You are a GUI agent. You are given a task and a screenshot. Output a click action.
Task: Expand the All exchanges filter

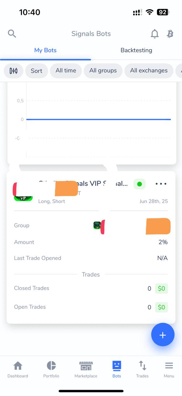pos(149,71)
